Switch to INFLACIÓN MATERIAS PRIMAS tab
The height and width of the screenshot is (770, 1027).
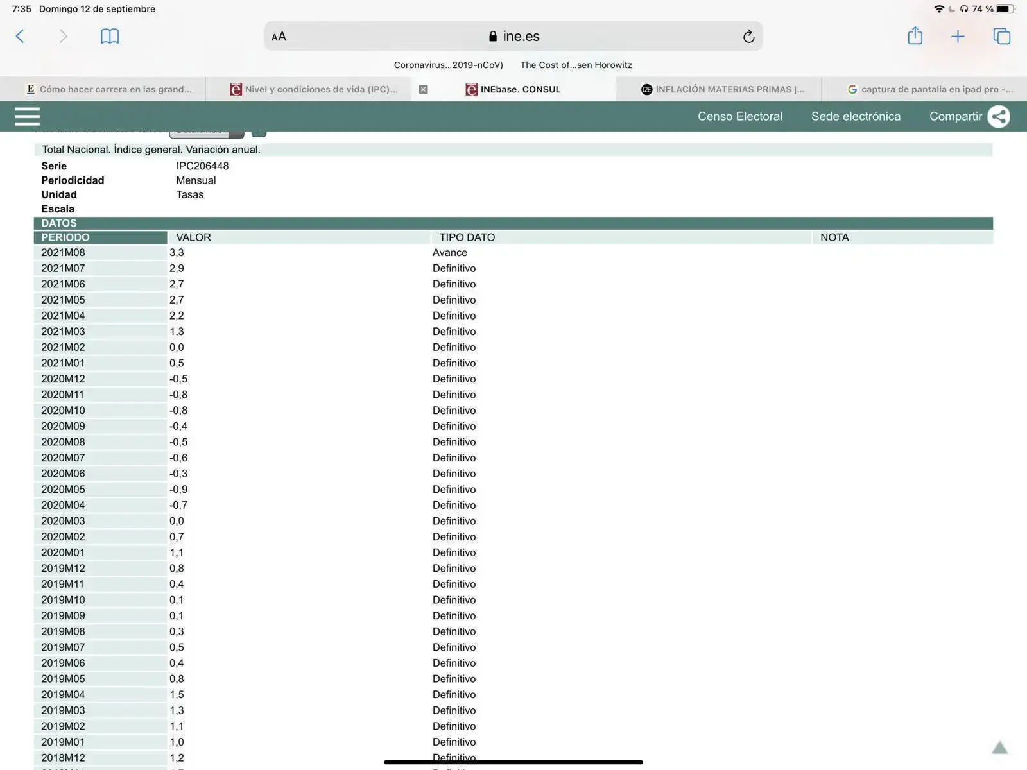tap(722, 90)
